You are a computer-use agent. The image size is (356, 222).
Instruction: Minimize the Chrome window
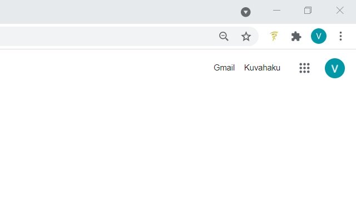(276, 10)
